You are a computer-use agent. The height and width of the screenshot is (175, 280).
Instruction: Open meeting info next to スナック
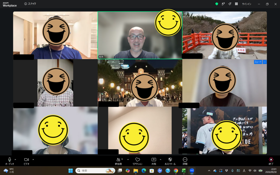[25, 4]
